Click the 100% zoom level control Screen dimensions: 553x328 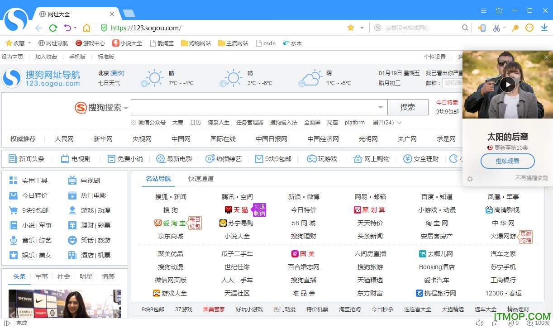pyautogui.click(x=539, y=323)
